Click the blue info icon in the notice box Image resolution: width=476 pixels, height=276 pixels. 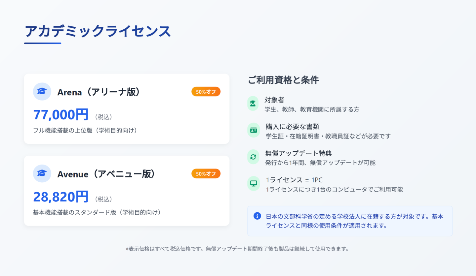point(257,216)
